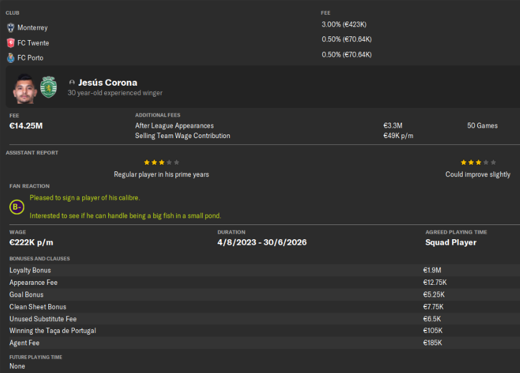This screenshot has width=520, height=373.
Task: Click the Monterrey club badge icon
Action: (x=10, y=28)
